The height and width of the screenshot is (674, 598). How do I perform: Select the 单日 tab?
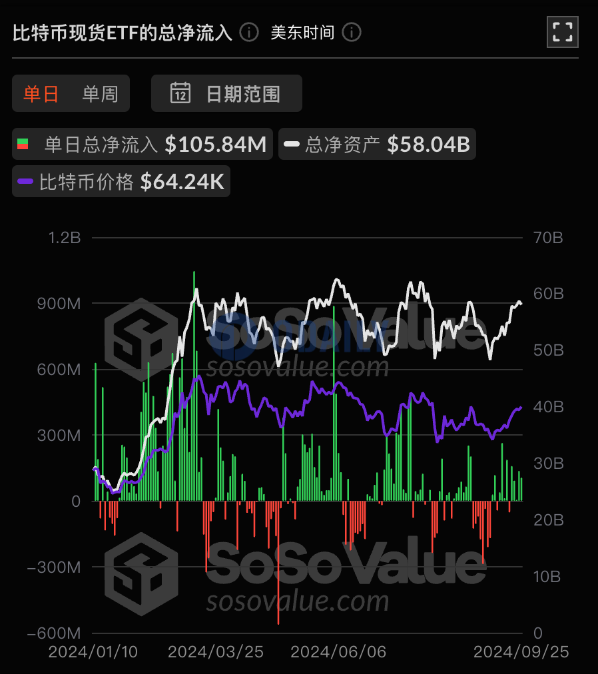click(41, 93)
